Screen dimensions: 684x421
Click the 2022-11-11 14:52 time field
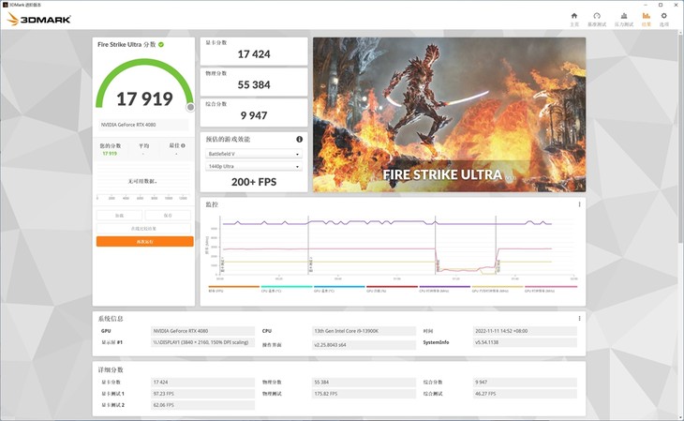pyautogui.click(x=525, y=331)
